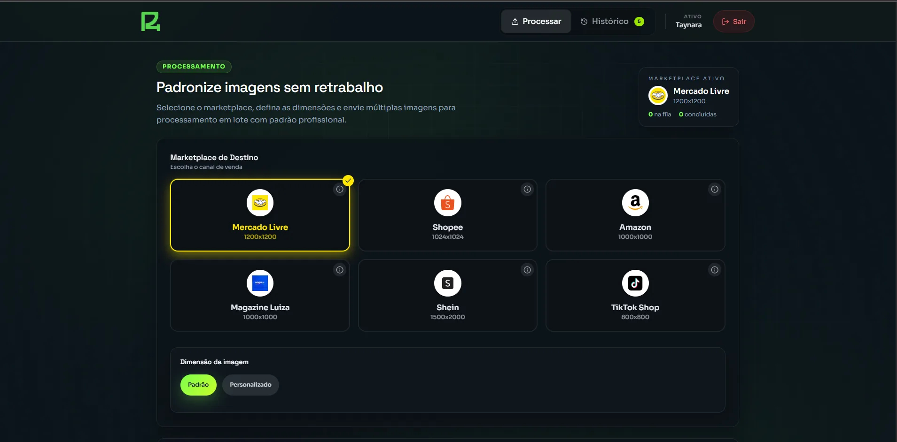The height and width of the screenshot is (442, 897).
Task: Click the '0 concluídas' counter
Action: point(698,114)
